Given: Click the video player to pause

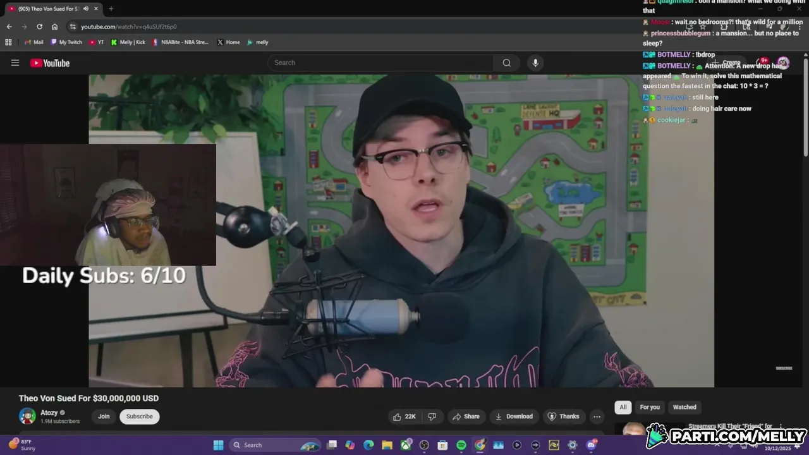Looking at the screenshot, I should click(401, 231).
